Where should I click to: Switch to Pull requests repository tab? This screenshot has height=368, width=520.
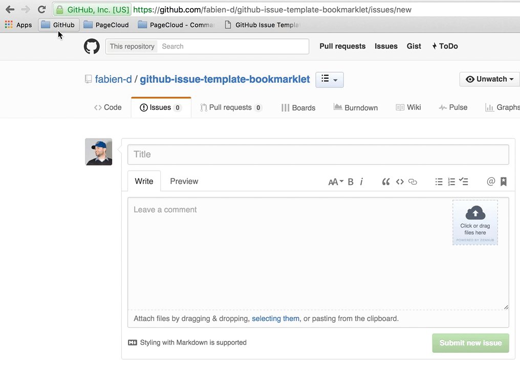231,107
